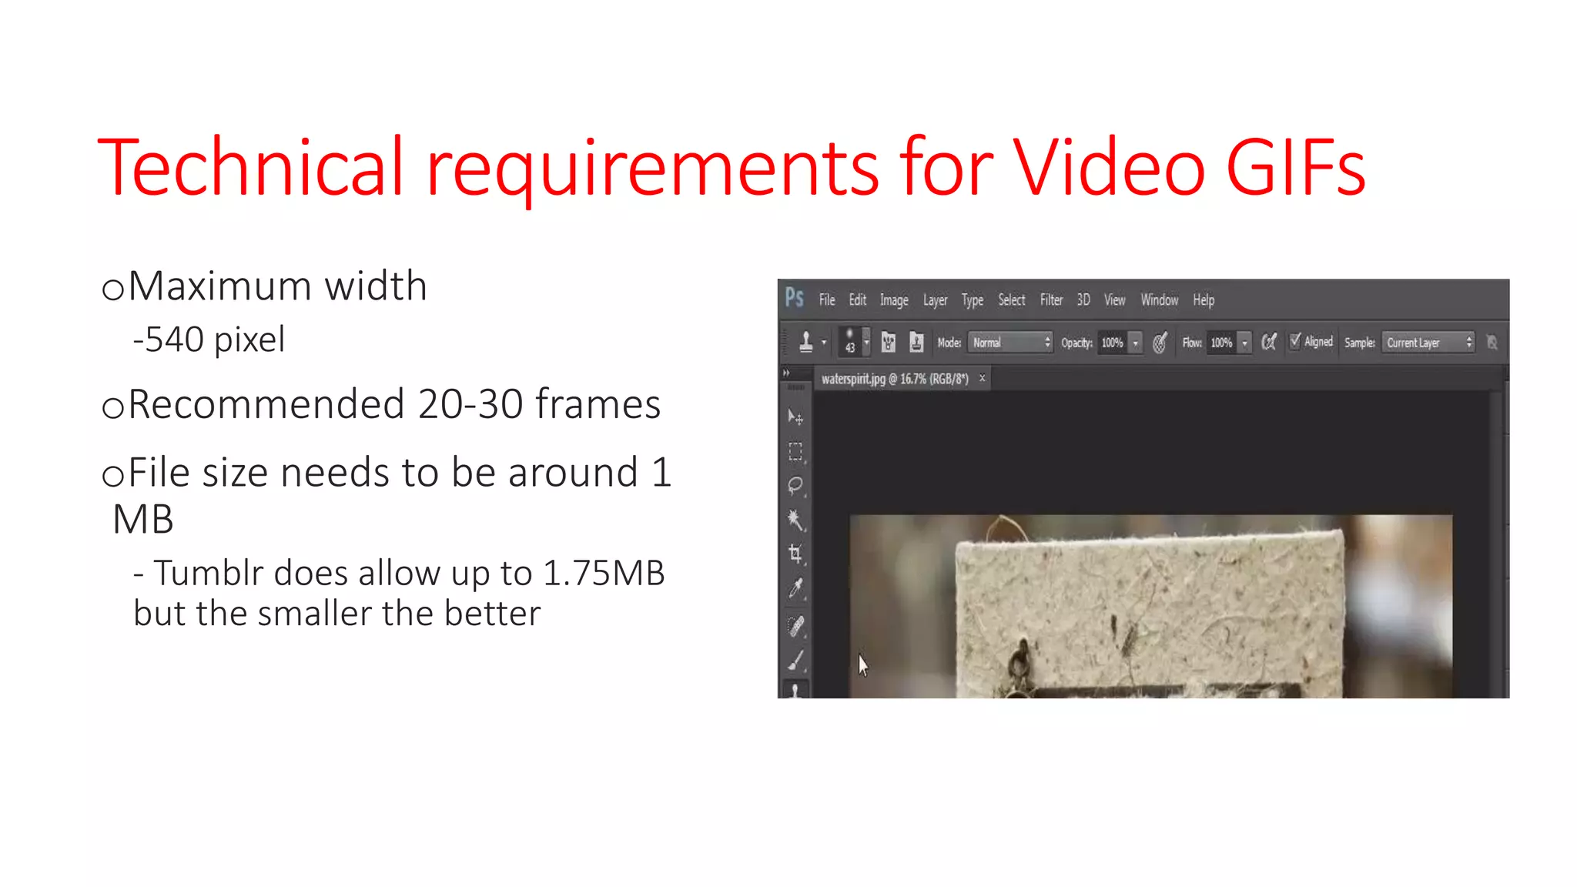
Task: Open the Window menu
Action: [1160, 300]
